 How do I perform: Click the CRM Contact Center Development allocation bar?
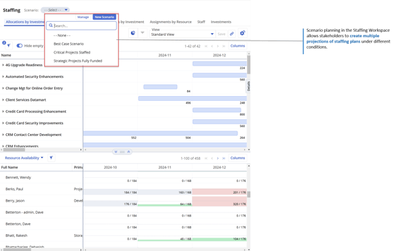pos(160,133)
